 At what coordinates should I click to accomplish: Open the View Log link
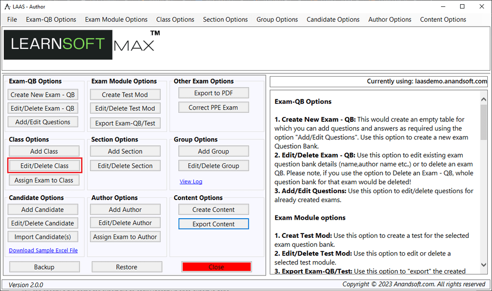[191, 181]
